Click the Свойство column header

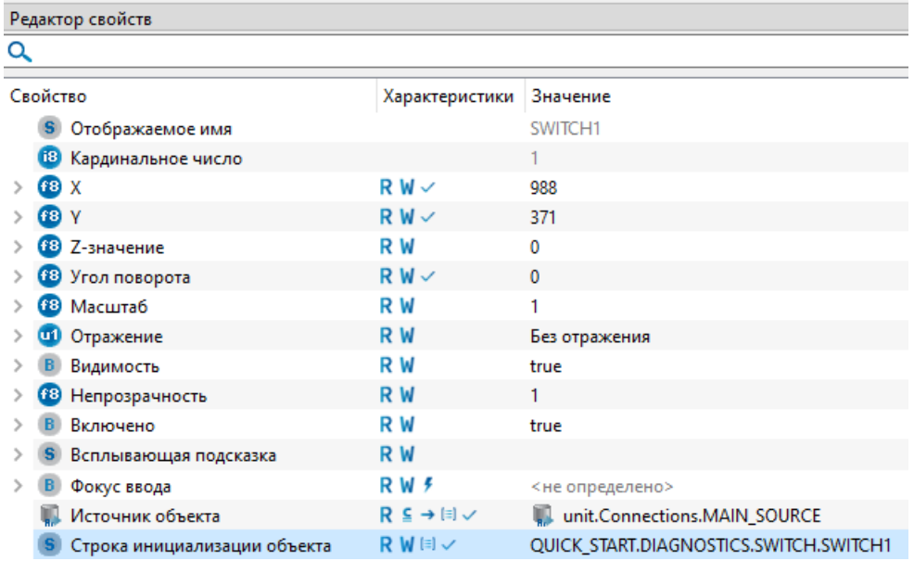pyautogui.click(x=48, y=97)
